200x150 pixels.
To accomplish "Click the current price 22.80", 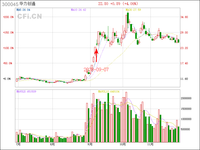I will pyautogui.click(x=103, y=3).
